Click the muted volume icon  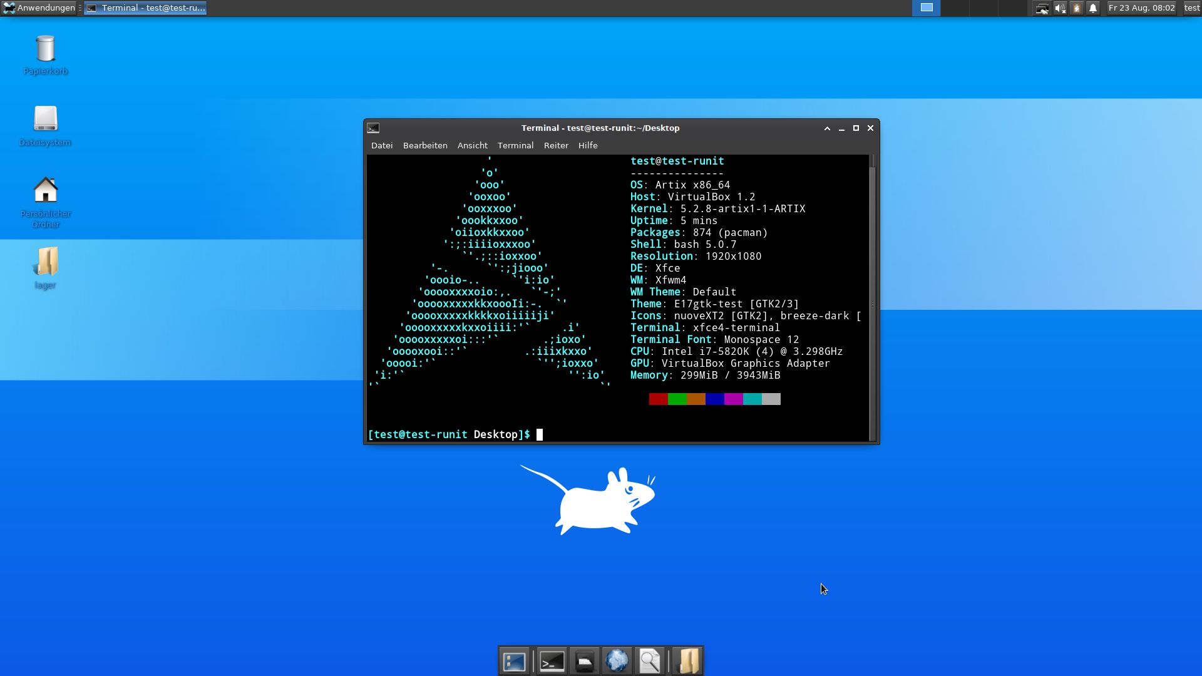(1059, 8)
